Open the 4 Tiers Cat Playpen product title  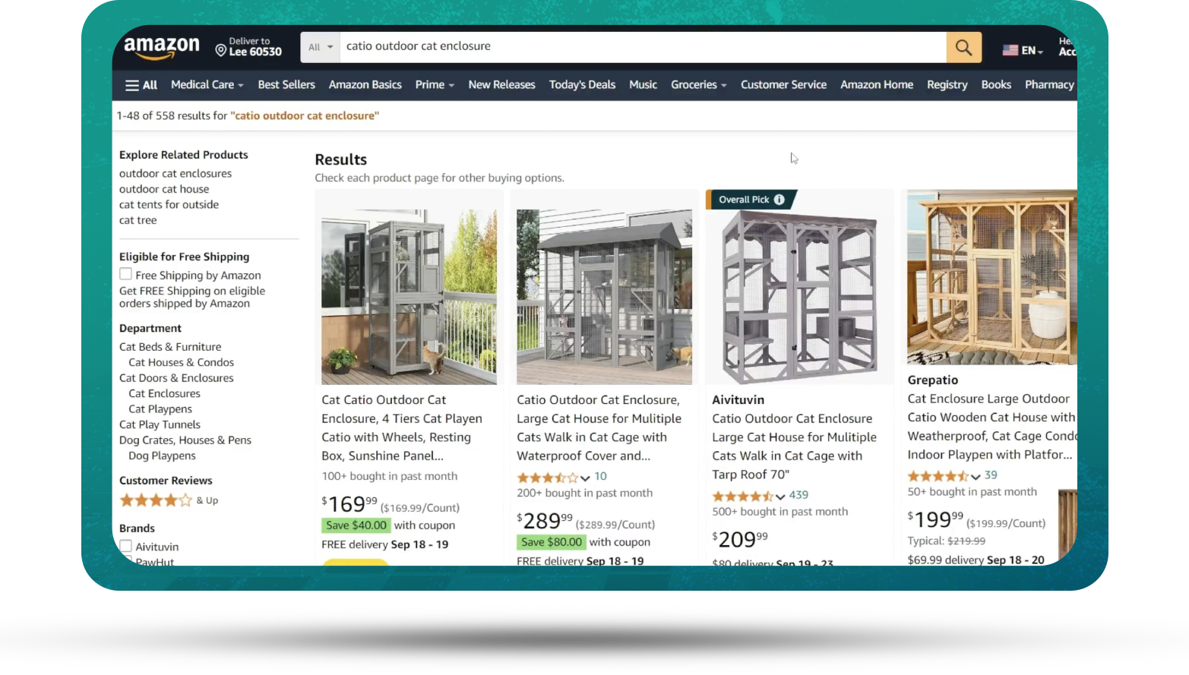point(402,427)
